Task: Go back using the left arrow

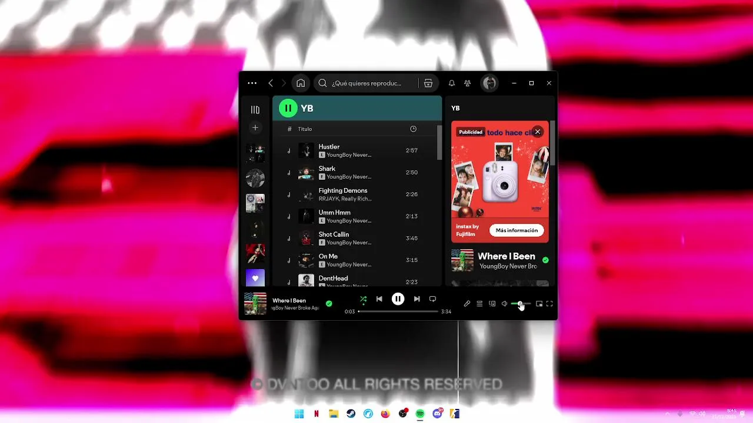Action: point(271,83)
